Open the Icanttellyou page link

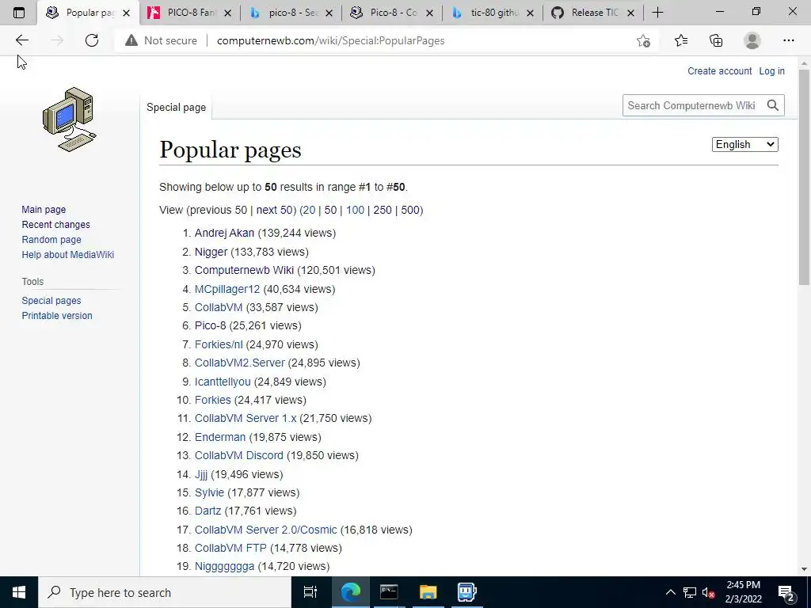click(223, 382)
